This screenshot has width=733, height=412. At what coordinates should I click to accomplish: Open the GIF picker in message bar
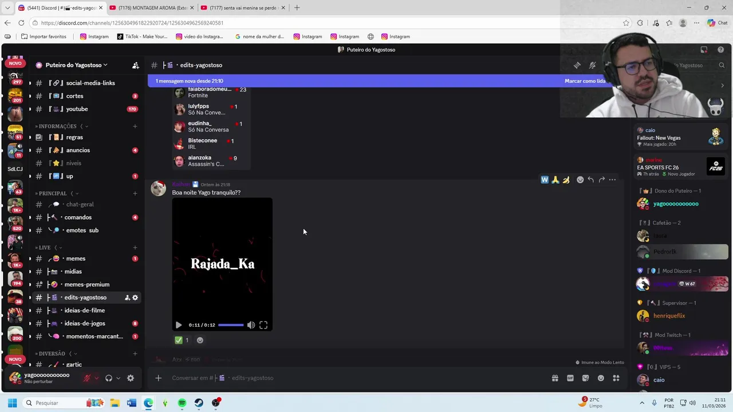(x=570, y=378)
